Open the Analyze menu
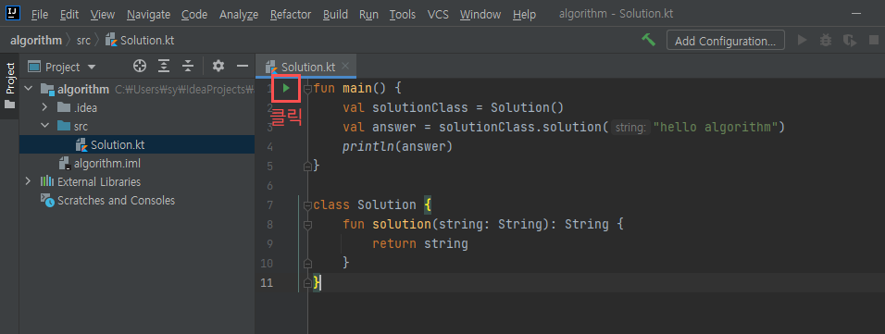The image size is (885, 334). (239, 14)
